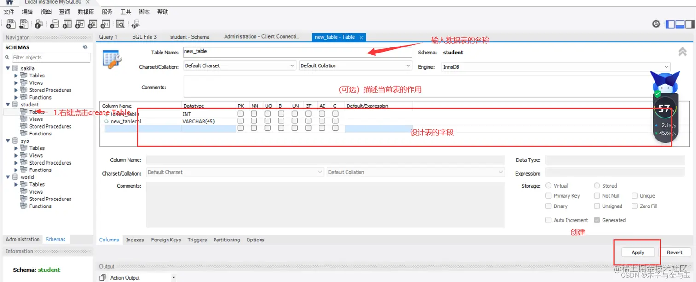The image size is (696, 282).
Task: Tick the Primary Key checkbox under Storage
Action: coord(548,195)
